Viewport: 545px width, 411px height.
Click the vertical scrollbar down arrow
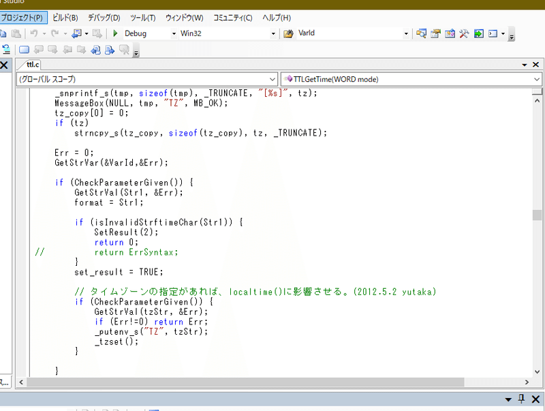tap(537, 371)
